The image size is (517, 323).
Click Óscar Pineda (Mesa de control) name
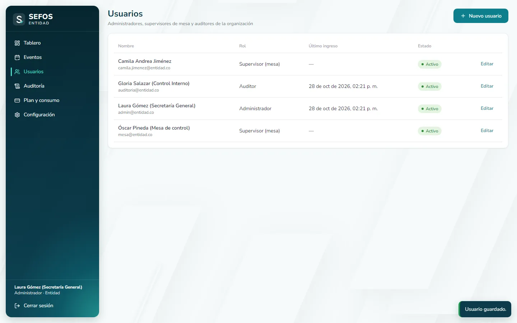click(x=154, y=128)
